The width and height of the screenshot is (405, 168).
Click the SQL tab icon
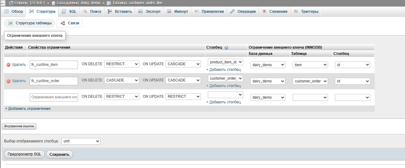pyautogui.click(x=64, y=12)
